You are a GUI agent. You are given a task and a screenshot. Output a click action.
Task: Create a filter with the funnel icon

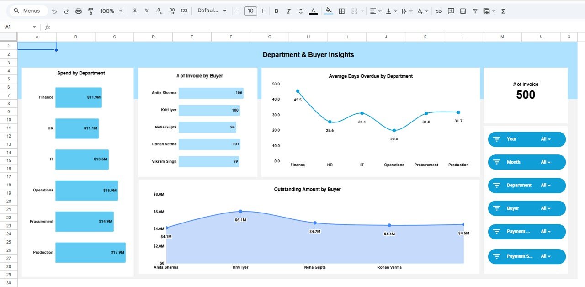[475, 11]
